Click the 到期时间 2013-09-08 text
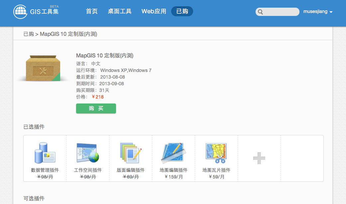Viewport: 346px width, 204px height. 100,84
